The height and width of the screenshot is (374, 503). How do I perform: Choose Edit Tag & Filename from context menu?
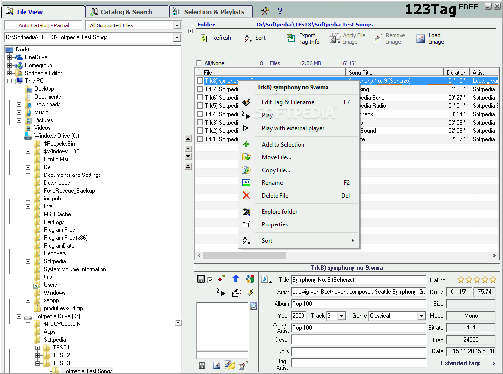(299, 102)
